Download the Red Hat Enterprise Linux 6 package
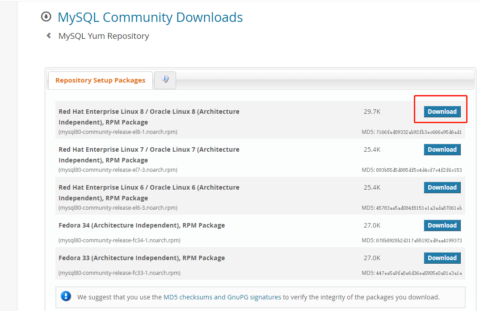Screen dimensions: 480x311 click(x=442, y=187)
